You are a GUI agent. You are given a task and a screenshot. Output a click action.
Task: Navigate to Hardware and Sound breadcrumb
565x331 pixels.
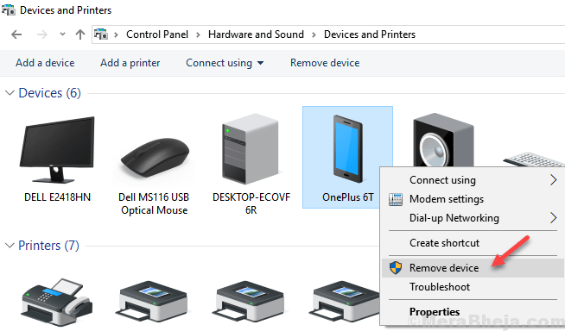pos(256,34)
